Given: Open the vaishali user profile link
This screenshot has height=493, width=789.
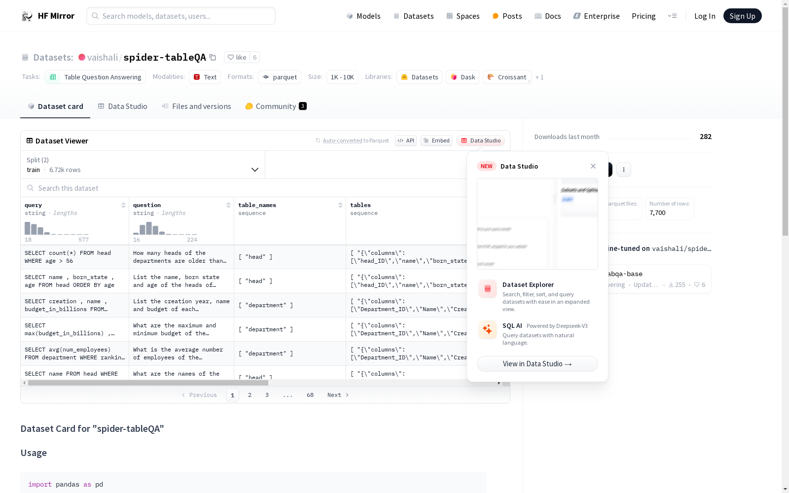Looking at the screenshot, I should pyautogui.click(x=102, y=57).
